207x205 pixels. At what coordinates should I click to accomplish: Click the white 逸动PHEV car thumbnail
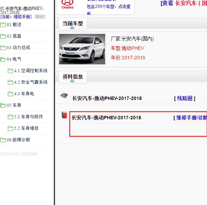point(82,49)
